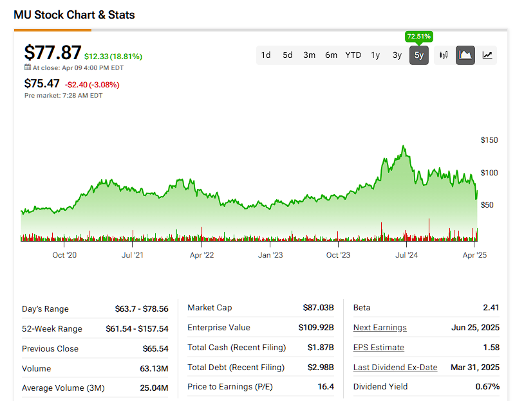Click the Market Cap value $87.03B
This screenshot has height=401, width=515.
point(318,308)
